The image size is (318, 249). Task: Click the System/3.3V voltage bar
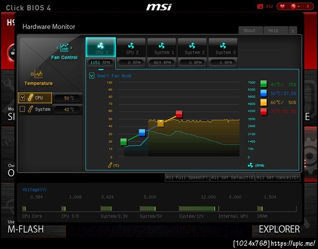[x=106, y=209]
